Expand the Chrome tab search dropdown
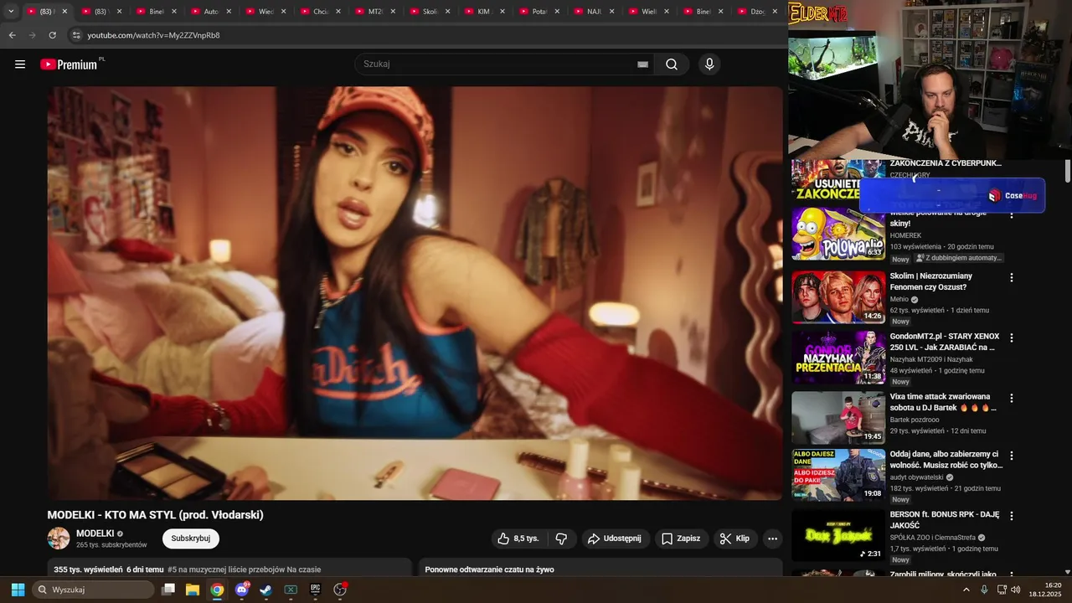 (x=10, y=12)
